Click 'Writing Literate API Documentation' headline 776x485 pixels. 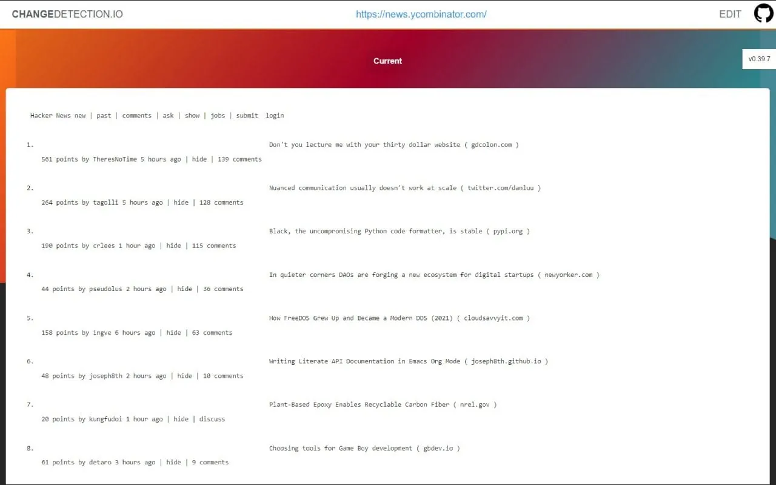409,361
